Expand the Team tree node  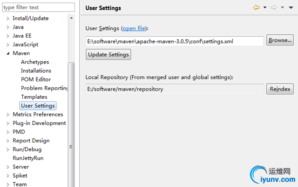8,184
